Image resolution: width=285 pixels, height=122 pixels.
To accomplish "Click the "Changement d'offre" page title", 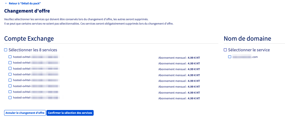I will [27, 11].
